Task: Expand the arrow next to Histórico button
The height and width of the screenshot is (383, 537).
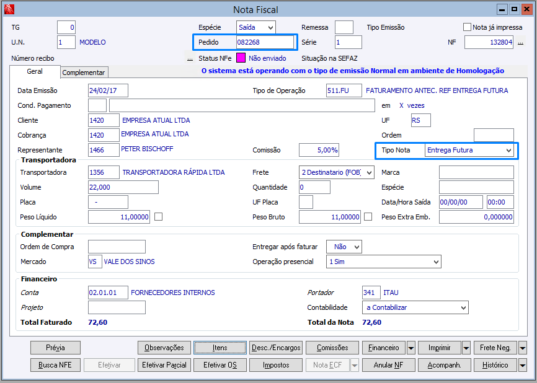Action: tap(522, 365)
